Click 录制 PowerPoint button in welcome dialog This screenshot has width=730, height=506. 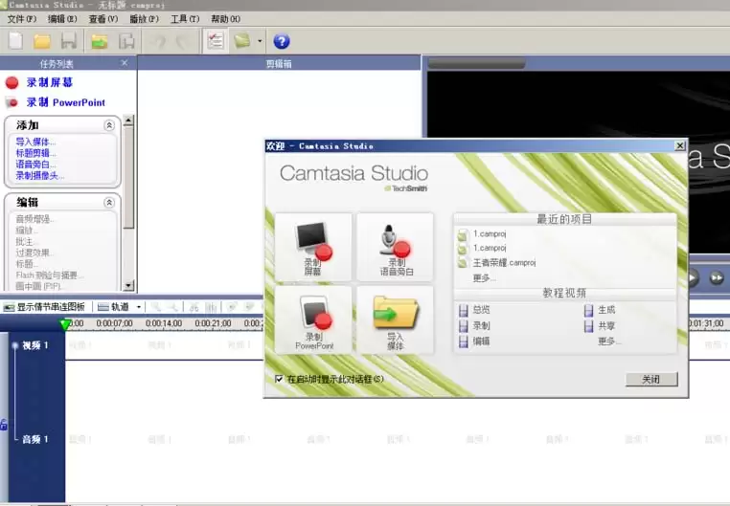tap(313, 320)
